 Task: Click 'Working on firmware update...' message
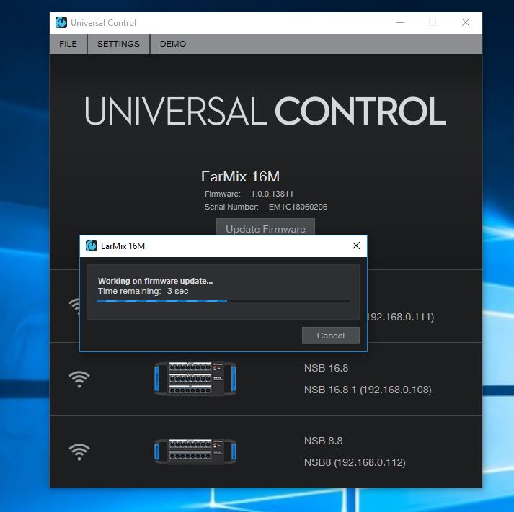coord(156,281)
